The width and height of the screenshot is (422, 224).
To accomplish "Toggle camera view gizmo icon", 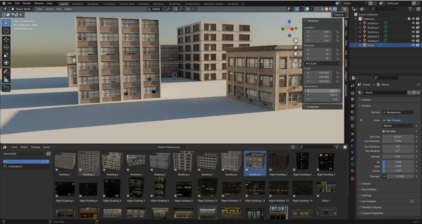I will [x=296, y=54].
